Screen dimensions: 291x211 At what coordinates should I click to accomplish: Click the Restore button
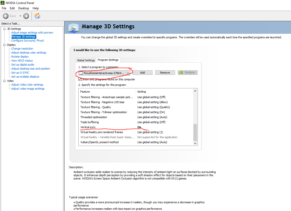click(188, 73)
